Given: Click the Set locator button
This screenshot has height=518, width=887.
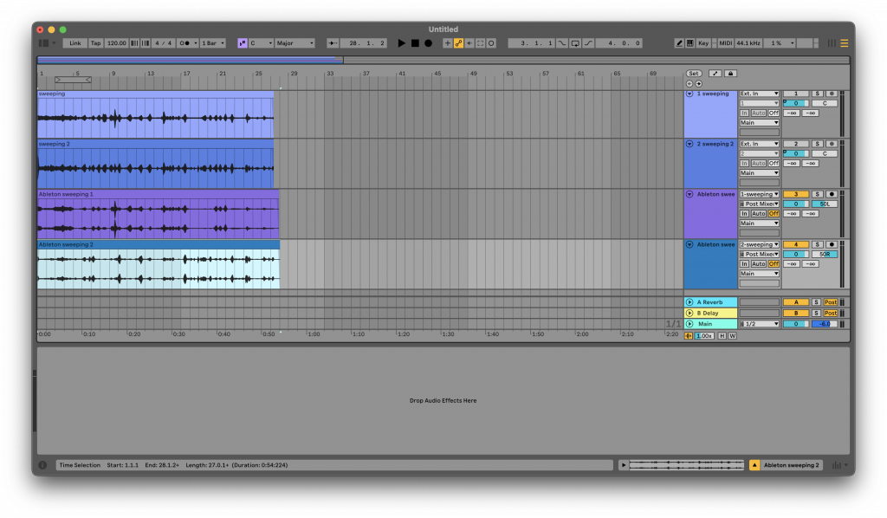Looking at the screenshot, I should 694,74.
